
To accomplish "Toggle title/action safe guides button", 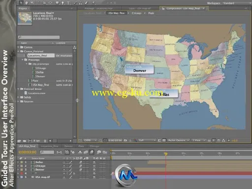I will 100,140.
